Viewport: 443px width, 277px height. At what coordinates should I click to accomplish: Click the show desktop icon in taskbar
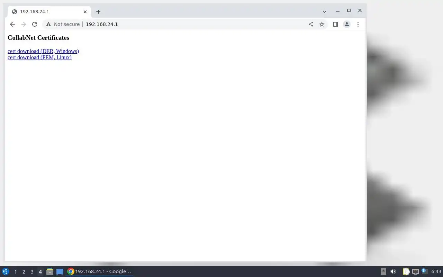[x=60, y=271]
